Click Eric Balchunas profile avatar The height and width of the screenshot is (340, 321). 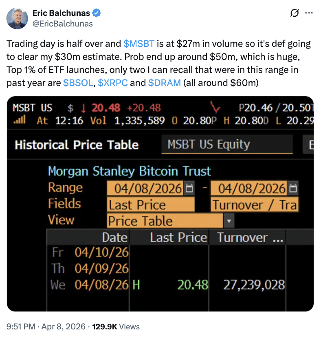17,18
